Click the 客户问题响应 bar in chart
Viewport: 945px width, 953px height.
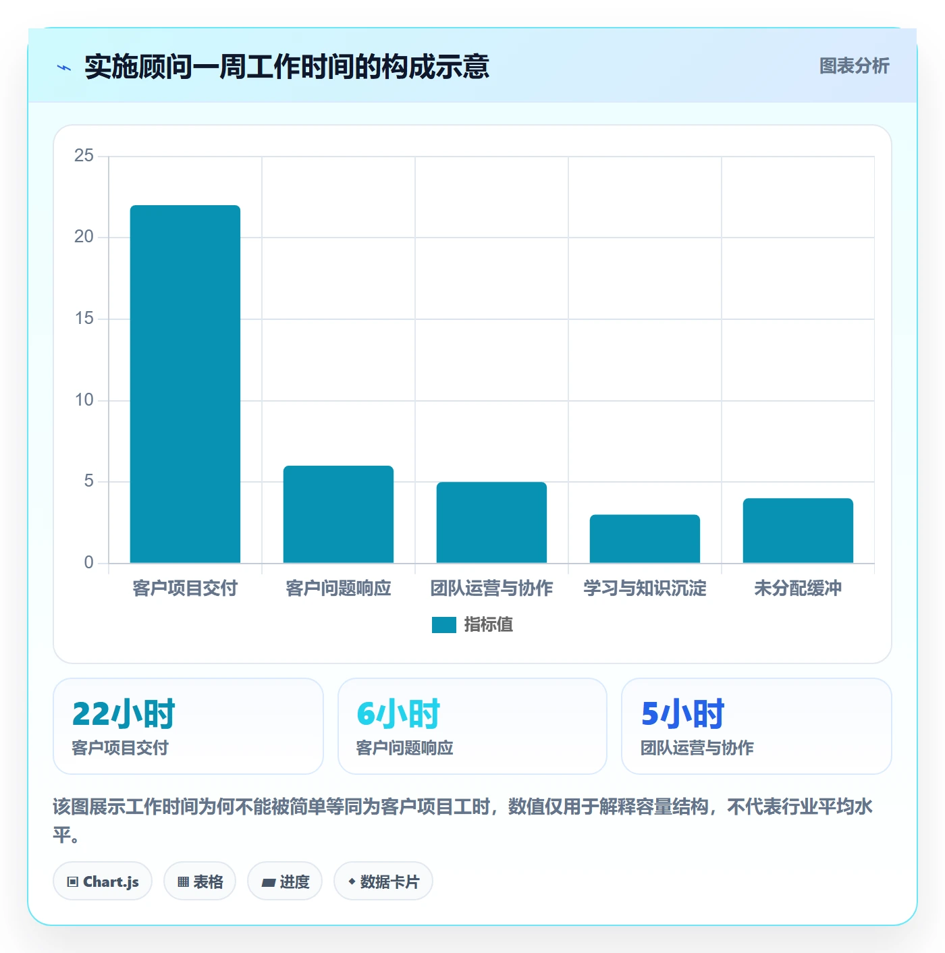point(338,514)
